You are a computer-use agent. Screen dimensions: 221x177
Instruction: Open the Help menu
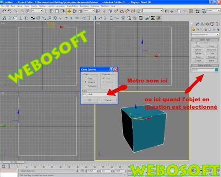113,6
